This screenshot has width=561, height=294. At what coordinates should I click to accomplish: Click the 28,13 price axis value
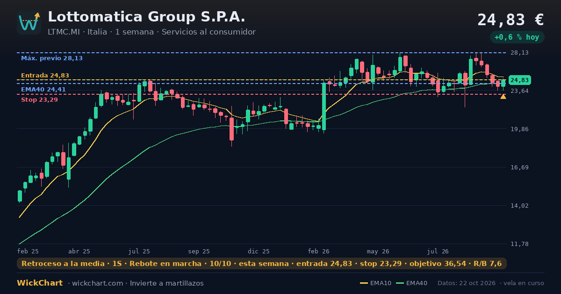tap(519, 53)
